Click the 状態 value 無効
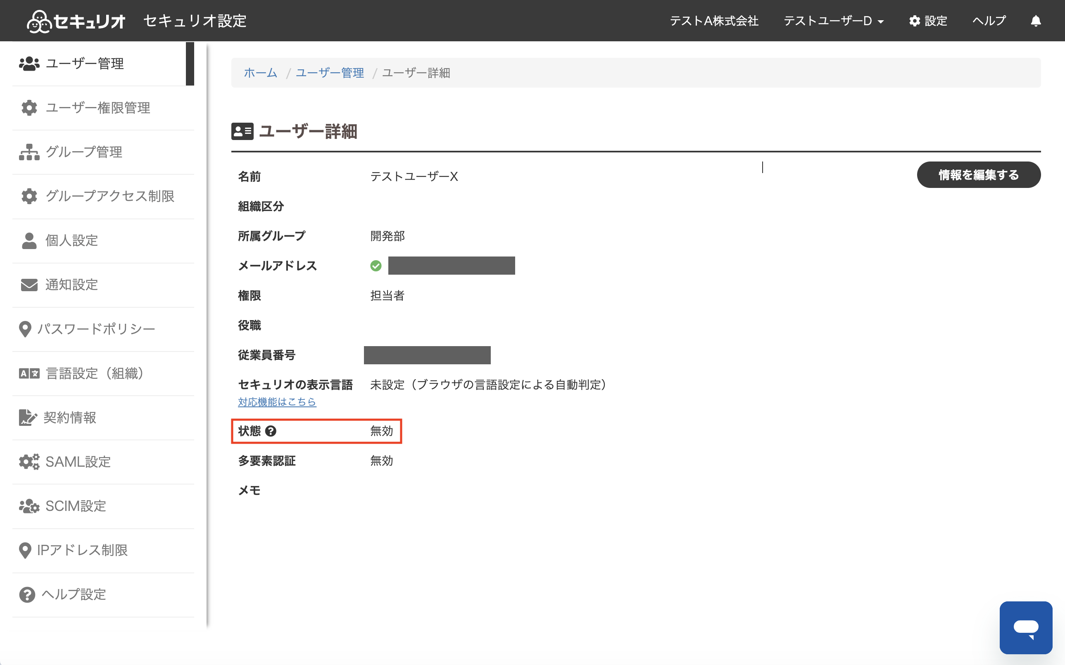Image resolution: width=1065 pixels, height=665 pixels. pyautogui.click(x=382, y=431)
